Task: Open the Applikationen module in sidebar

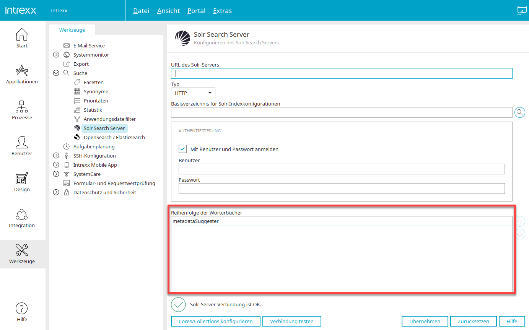Action: coord(22,74)
